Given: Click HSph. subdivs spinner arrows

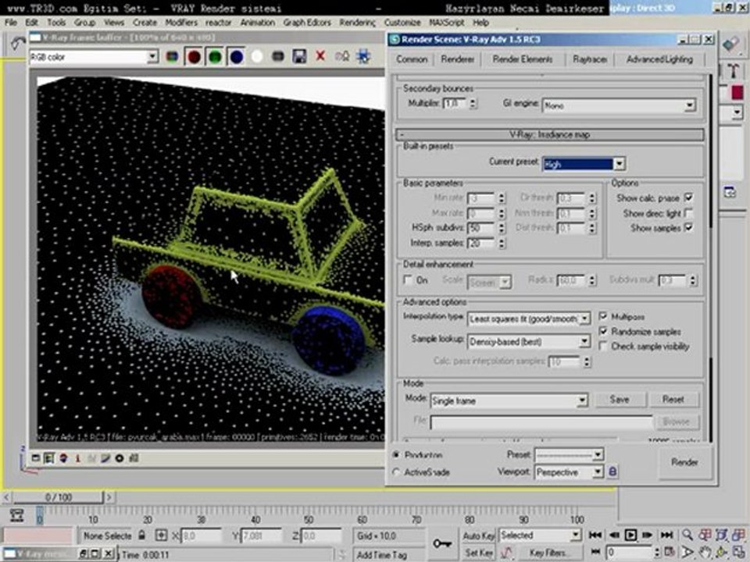Looking at the screenshot, I should point(502,228).
